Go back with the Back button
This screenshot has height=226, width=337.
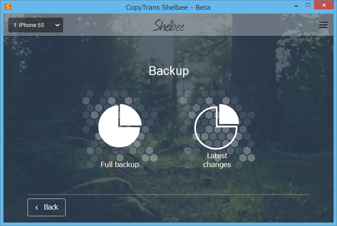point(47,207)
